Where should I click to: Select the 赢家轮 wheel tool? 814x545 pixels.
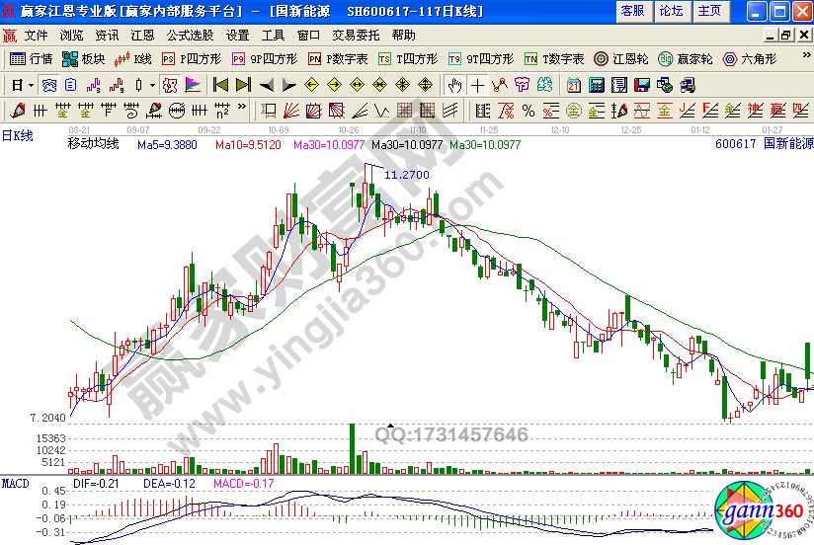(684, 58)
